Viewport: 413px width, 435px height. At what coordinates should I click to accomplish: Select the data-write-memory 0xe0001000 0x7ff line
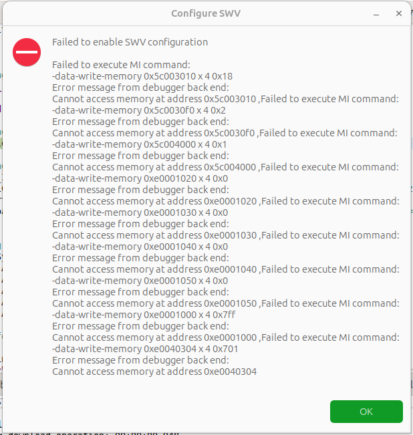click(142, 315)
